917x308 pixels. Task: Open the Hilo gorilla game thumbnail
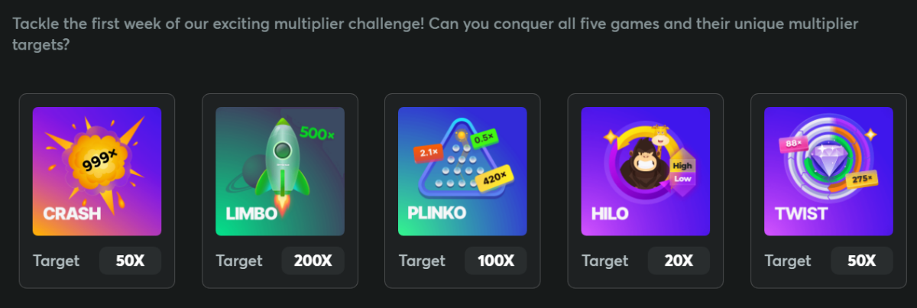(646, 171)
